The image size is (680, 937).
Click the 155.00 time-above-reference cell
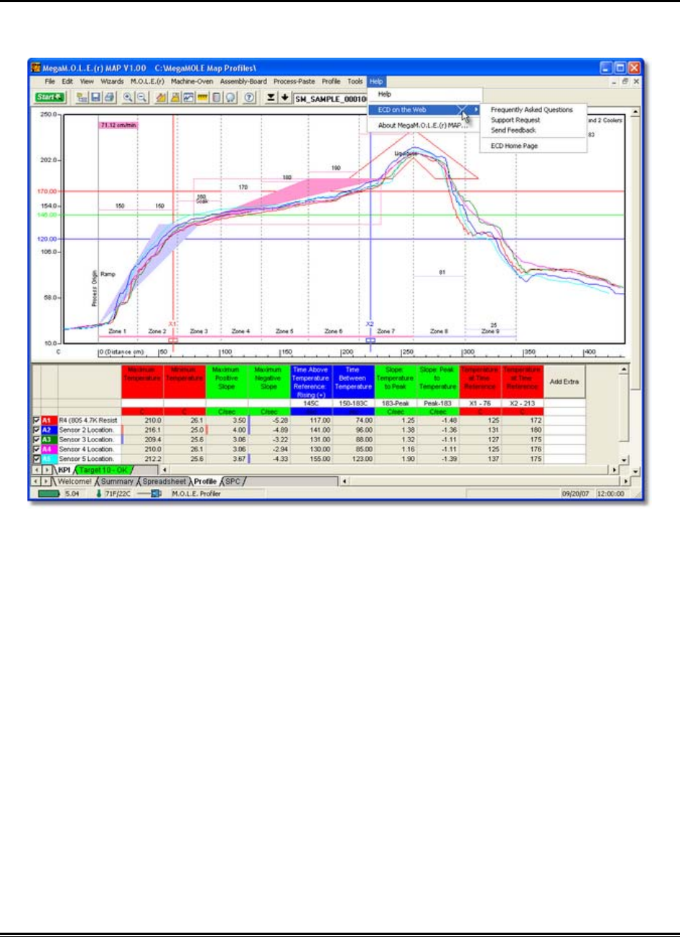(x=311, y=459)
